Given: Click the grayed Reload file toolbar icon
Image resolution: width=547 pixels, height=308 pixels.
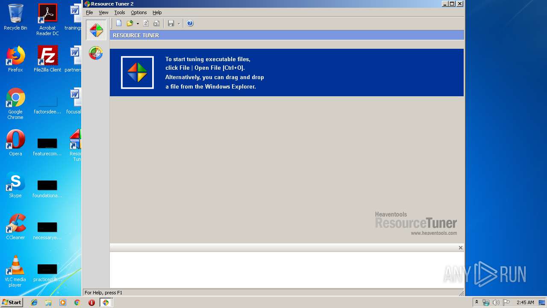Looking at the screenshot, I should [146, 24].
